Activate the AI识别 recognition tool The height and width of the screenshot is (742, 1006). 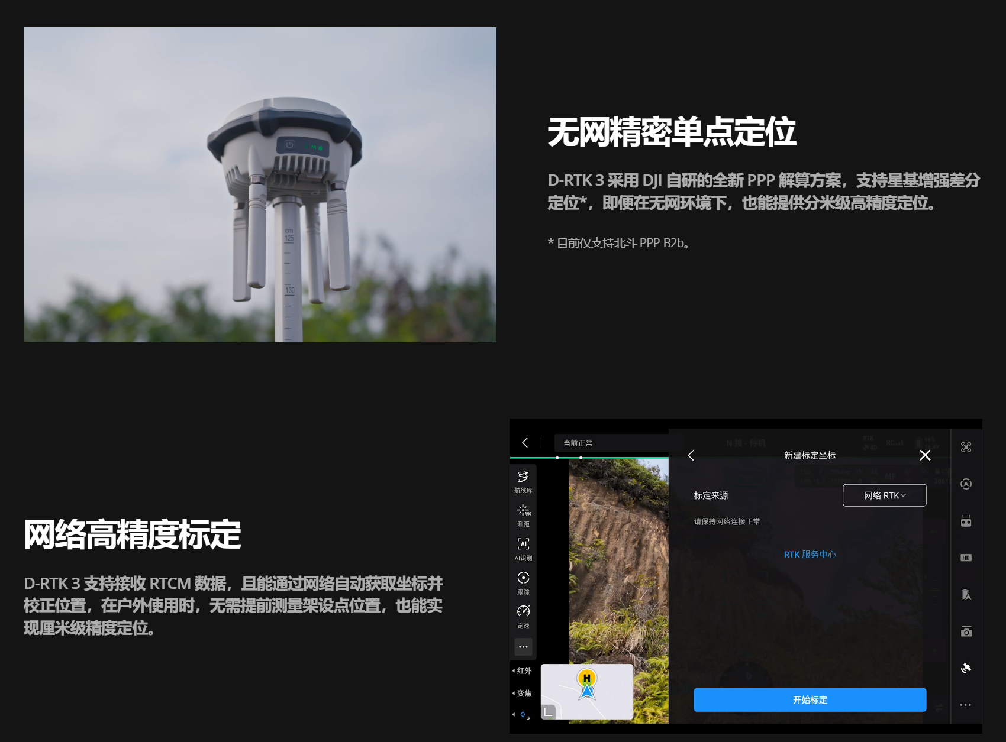(x=523, y=549)
